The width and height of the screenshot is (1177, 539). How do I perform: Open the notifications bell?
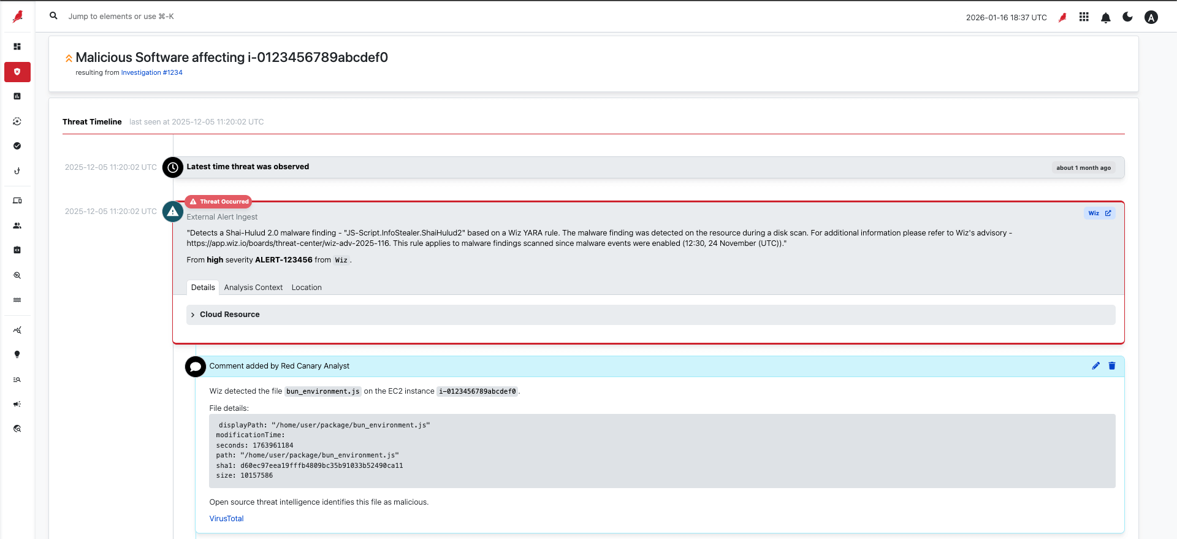click(x=1106, y=17)
